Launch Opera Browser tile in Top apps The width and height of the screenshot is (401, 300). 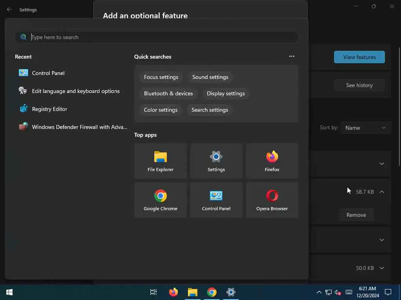click(x=272, y=200)
